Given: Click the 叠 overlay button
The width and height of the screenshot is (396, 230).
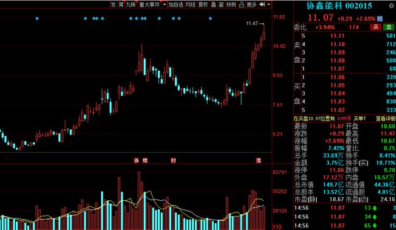Looking at the screenshot, I should click(214, 4).
